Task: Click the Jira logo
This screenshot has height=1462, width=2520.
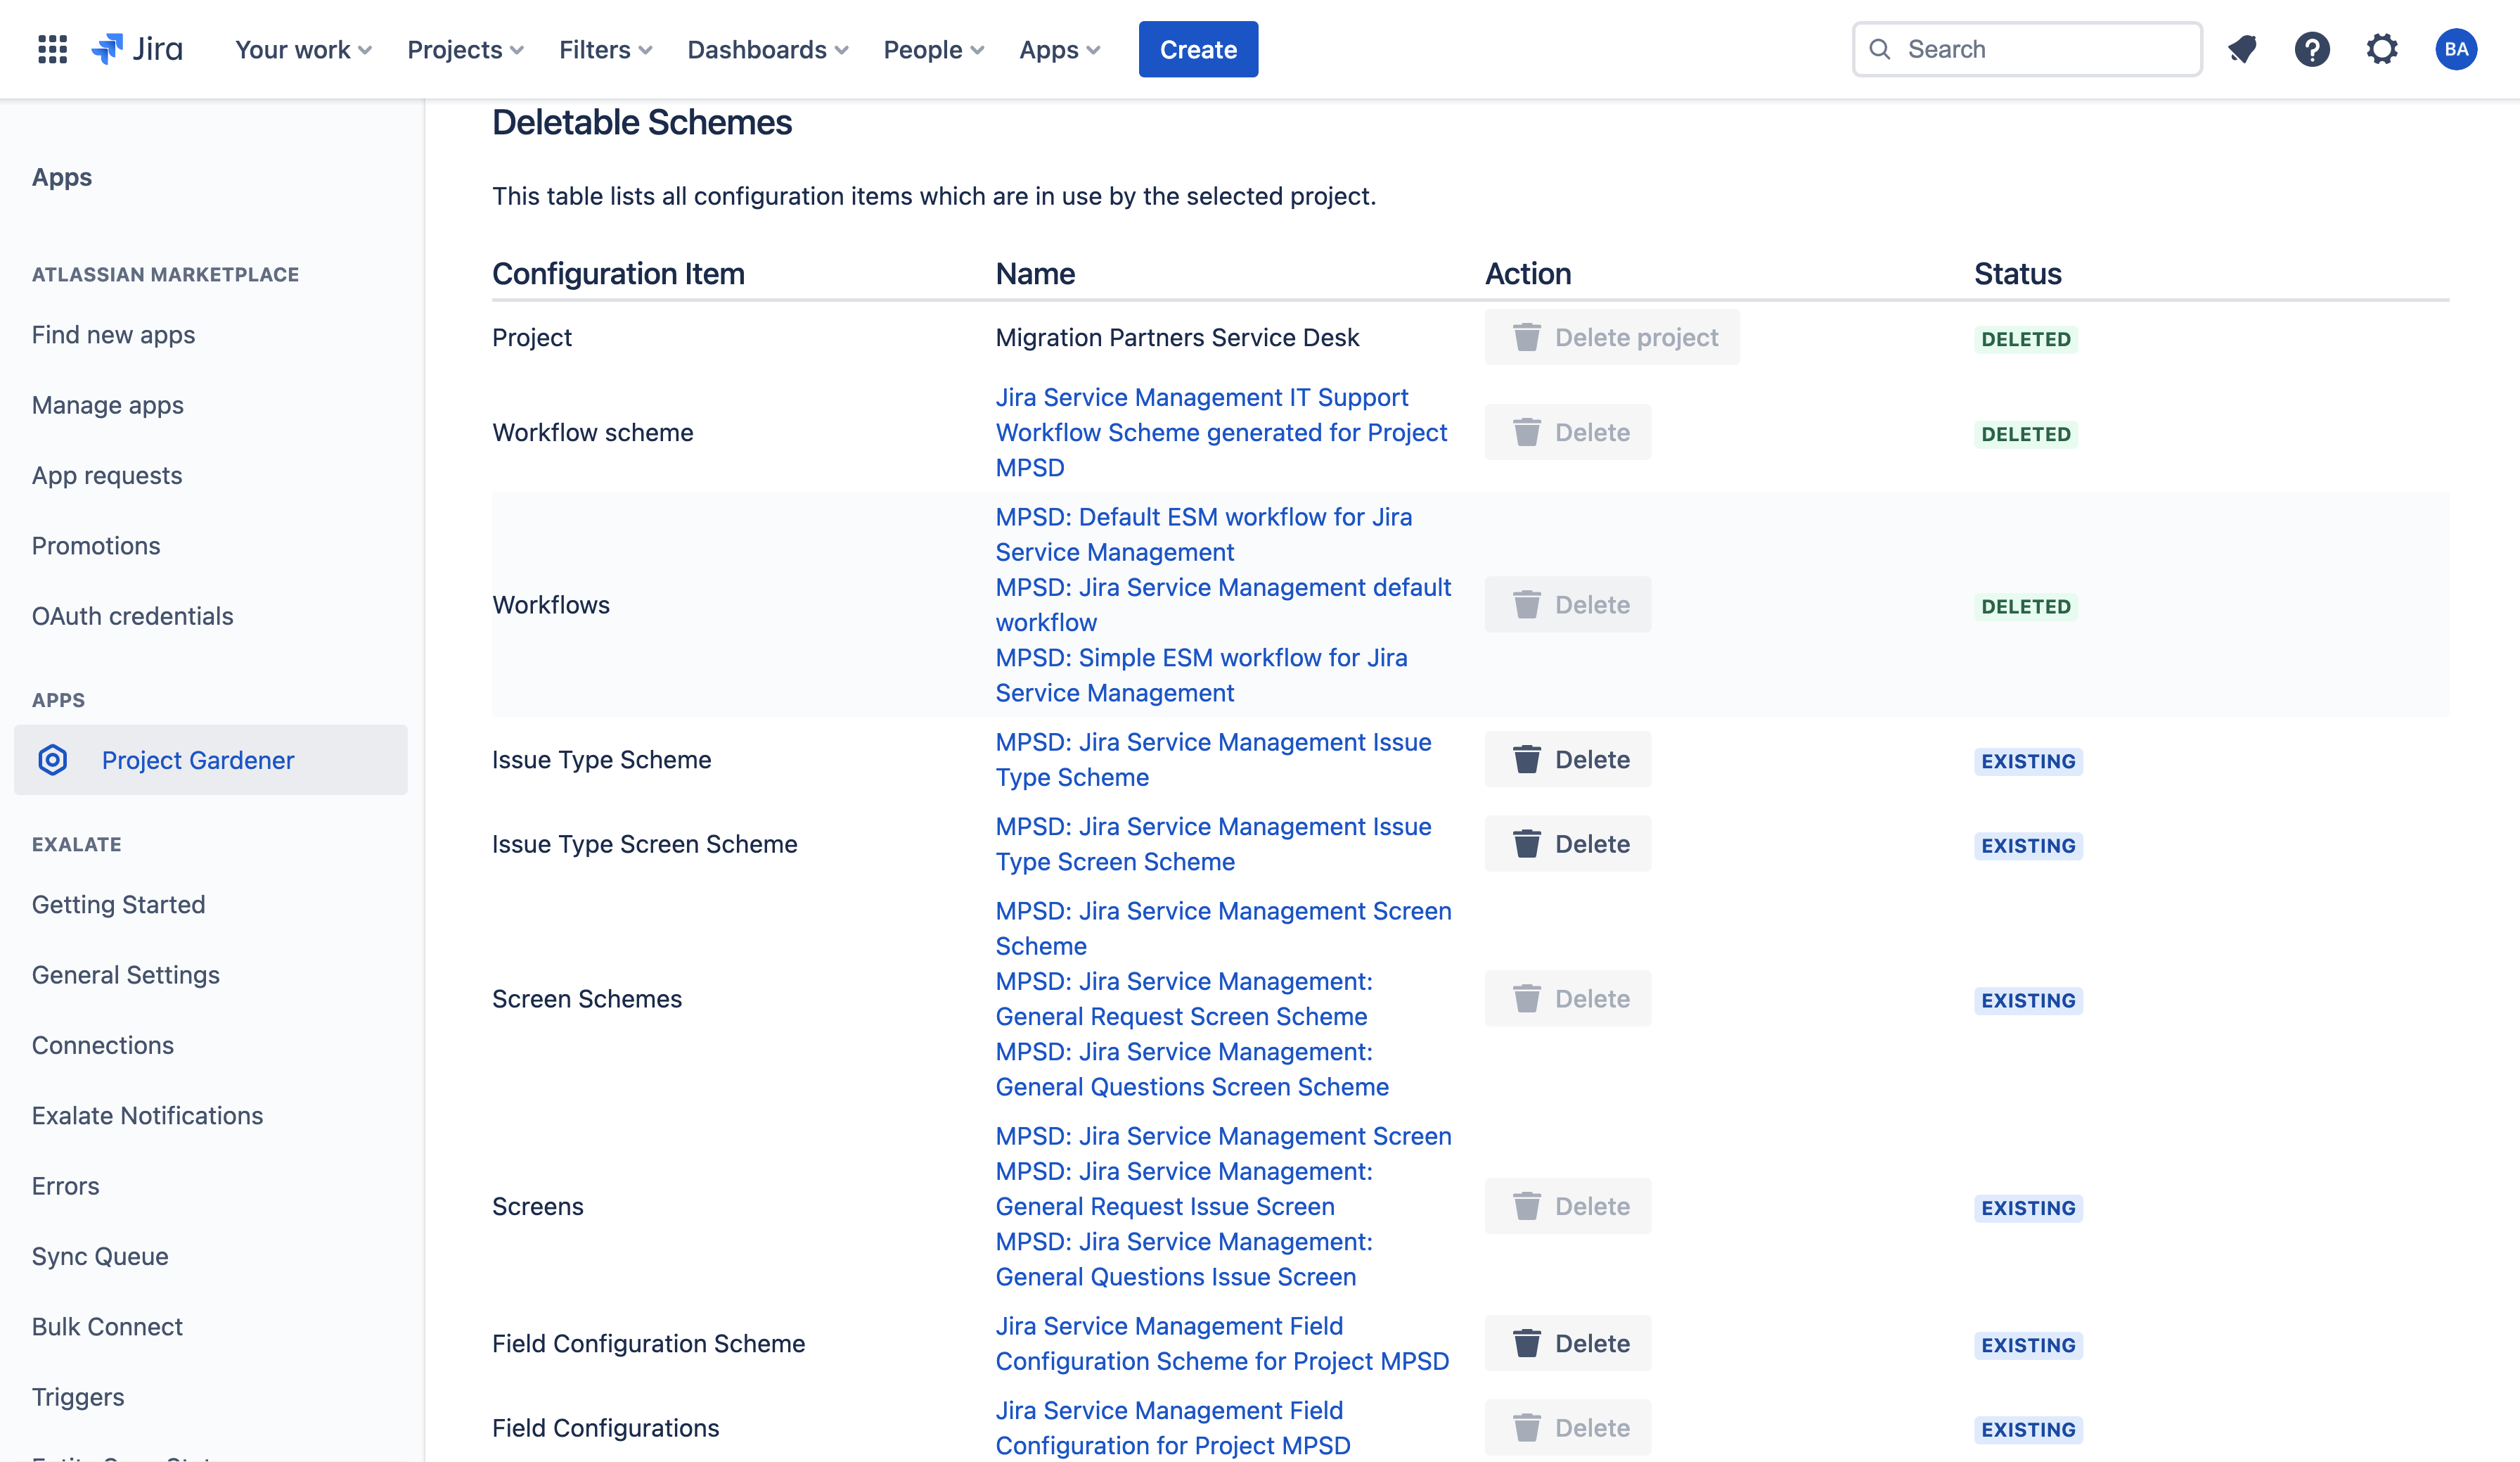Action: pyautogui.click(x=137, y=49)
